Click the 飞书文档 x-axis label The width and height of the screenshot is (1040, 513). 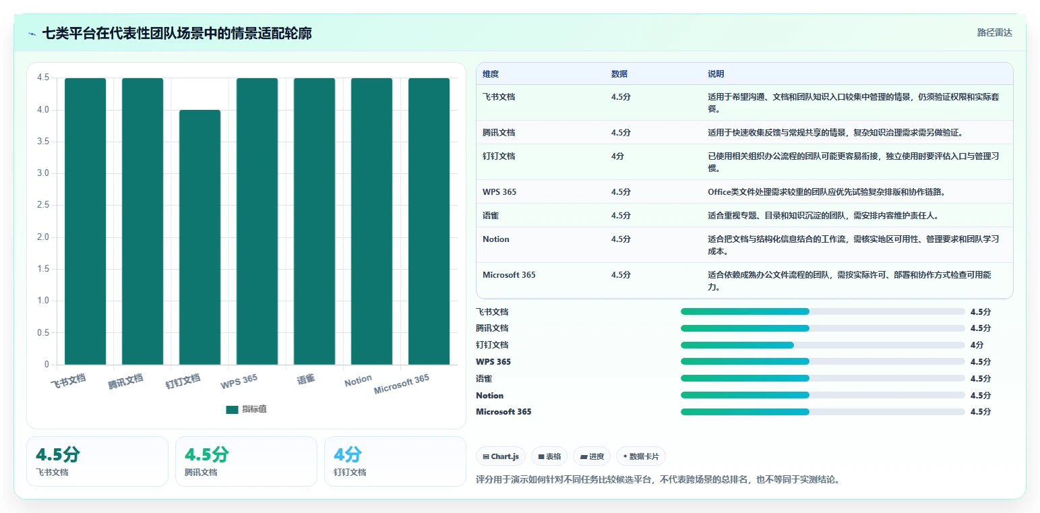click(x=68, y=382)
